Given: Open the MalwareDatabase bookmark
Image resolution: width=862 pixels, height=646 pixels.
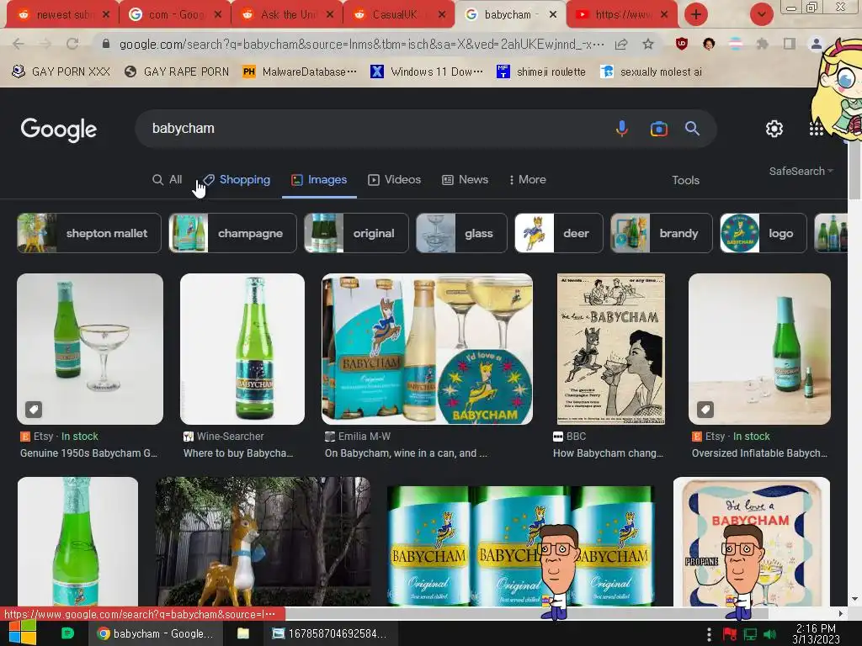Looking at the screenshot, I should (x=301, y=71).
